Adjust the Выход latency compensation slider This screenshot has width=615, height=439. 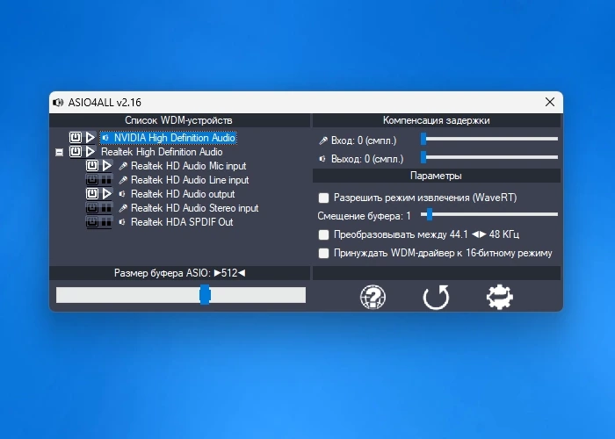tap(489, 157)
